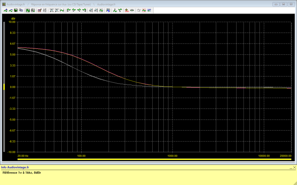Click the yellow frequency range bar below axis

pyautogui.click(x=155, y=159)
